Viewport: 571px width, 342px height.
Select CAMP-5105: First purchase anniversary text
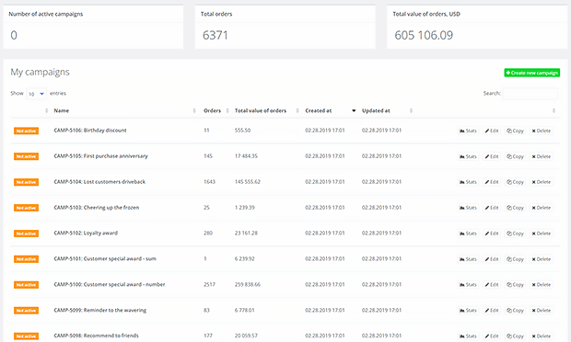click(101, 156)
